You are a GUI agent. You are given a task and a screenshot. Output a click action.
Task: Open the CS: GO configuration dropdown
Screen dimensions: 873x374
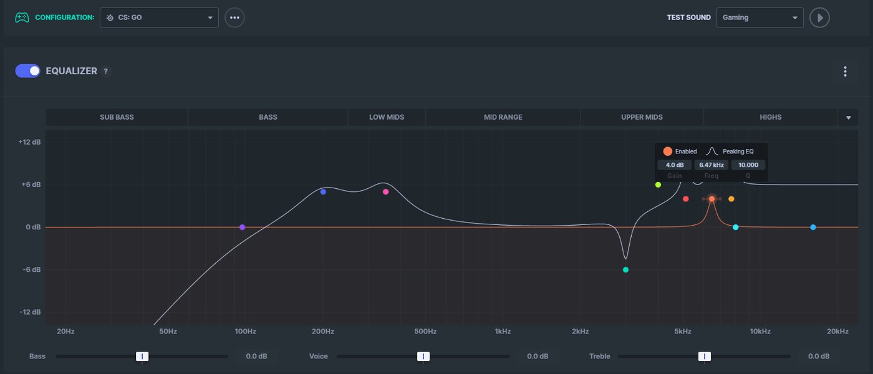(159, 17)
